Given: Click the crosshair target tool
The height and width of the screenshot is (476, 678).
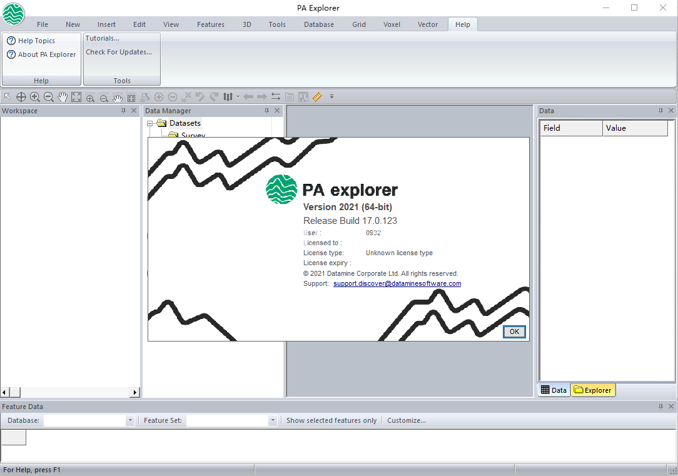Looking at the screenshot, I should pyautogui.click(x=21, y=97).
